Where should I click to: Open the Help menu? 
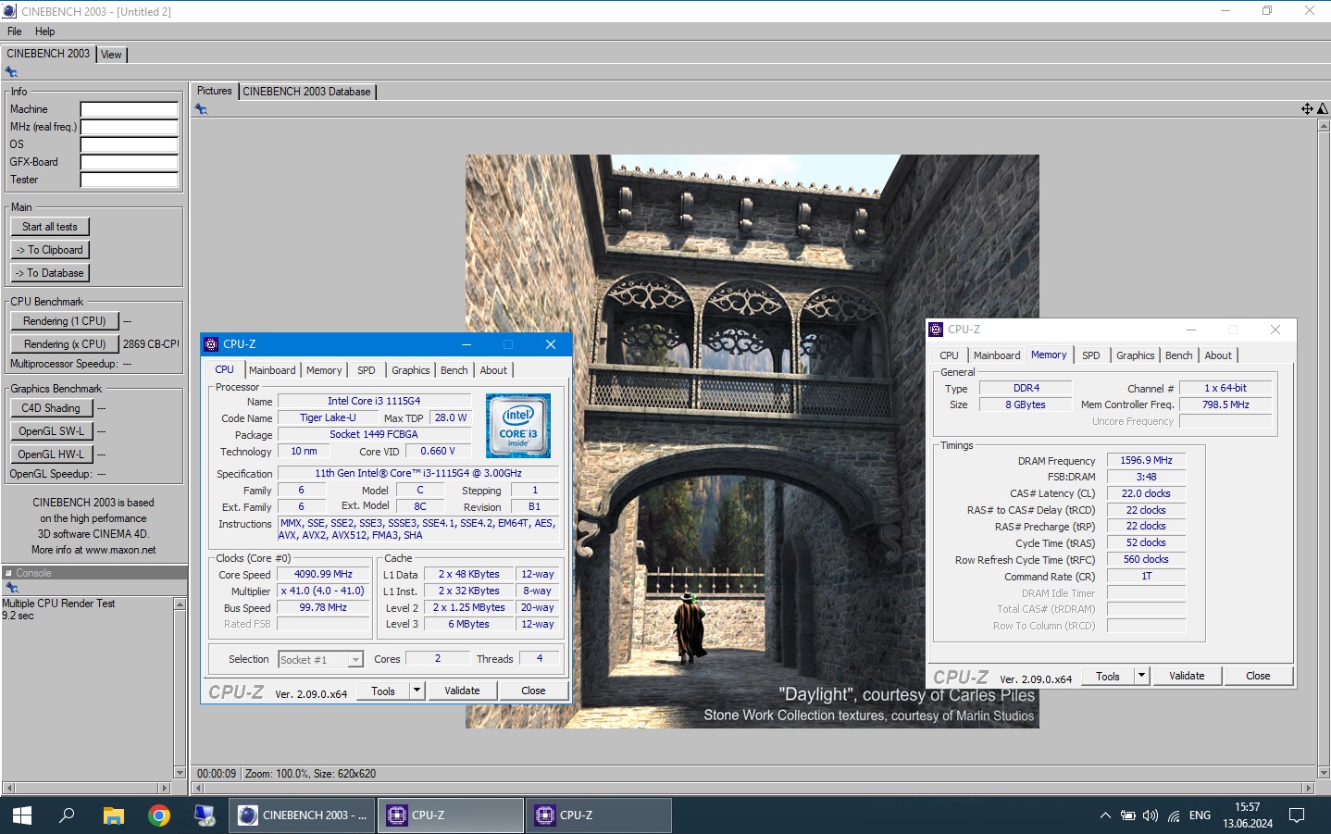[x=44, y=31]
